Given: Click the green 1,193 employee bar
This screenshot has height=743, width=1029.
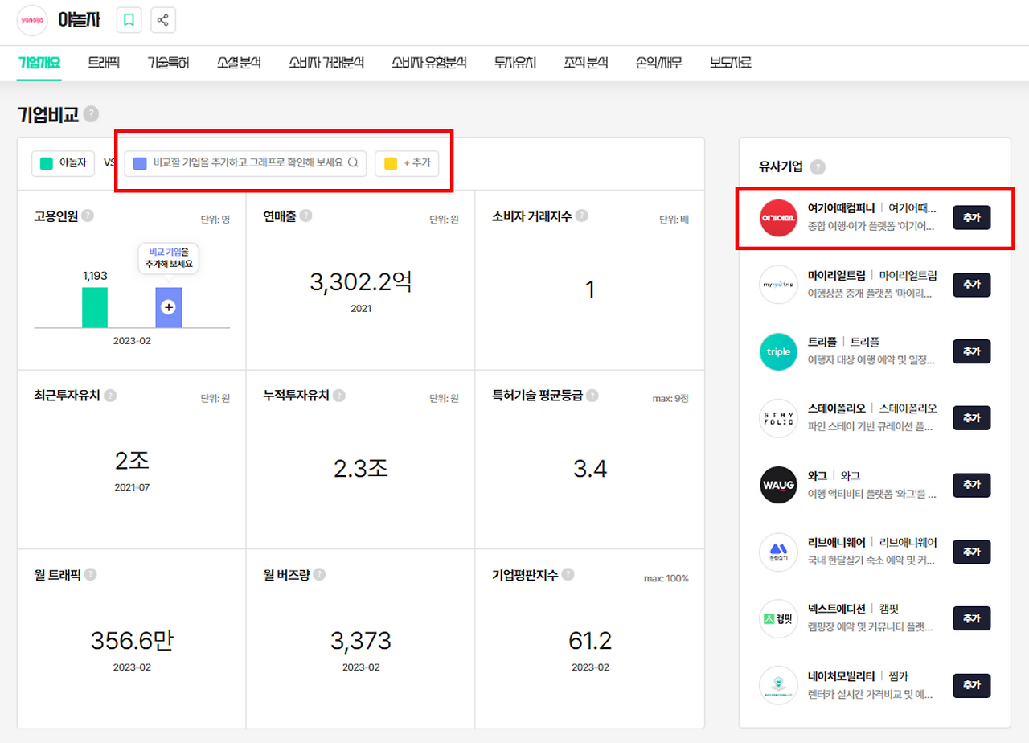Looking at the screenshot, I should pyautogui.click(x=95, y=307).
